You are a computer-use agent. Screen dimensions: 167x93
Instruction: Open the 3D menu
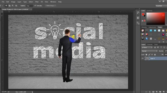tap(42, 2)
